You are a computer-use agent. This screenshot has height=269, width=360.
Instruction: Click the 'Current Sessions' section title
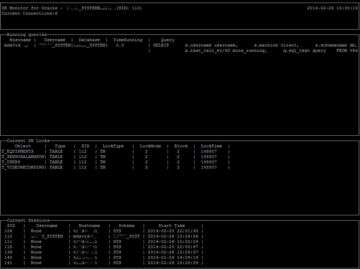click(28, 220)
